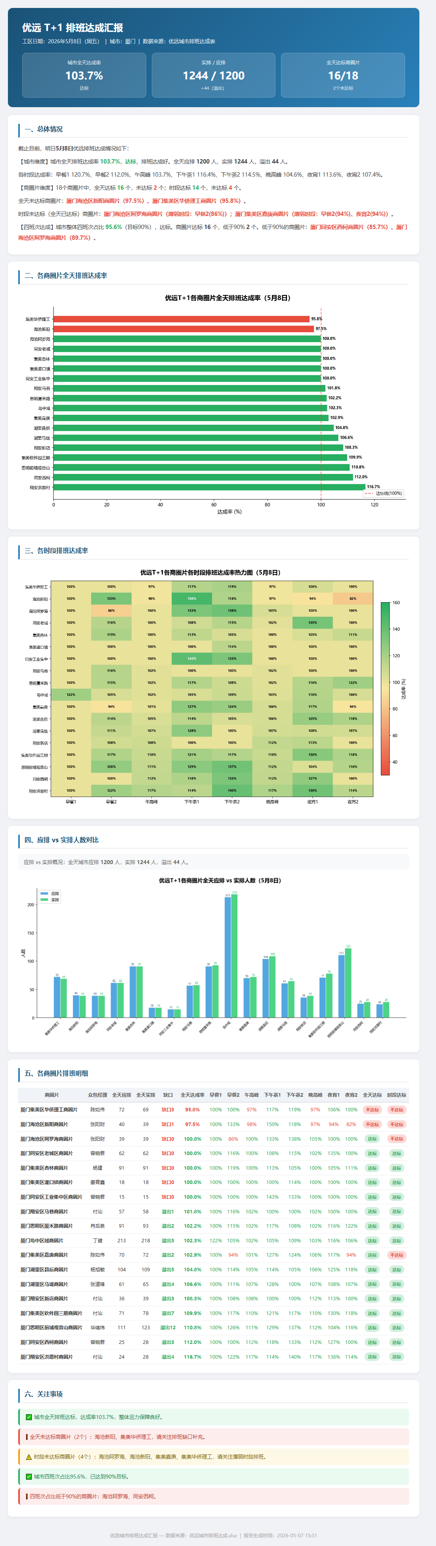Viewport: 436px width, 1546px height.
Task: Jump to section heading 三、各时段排班达标率
Action: pos(56,551)
